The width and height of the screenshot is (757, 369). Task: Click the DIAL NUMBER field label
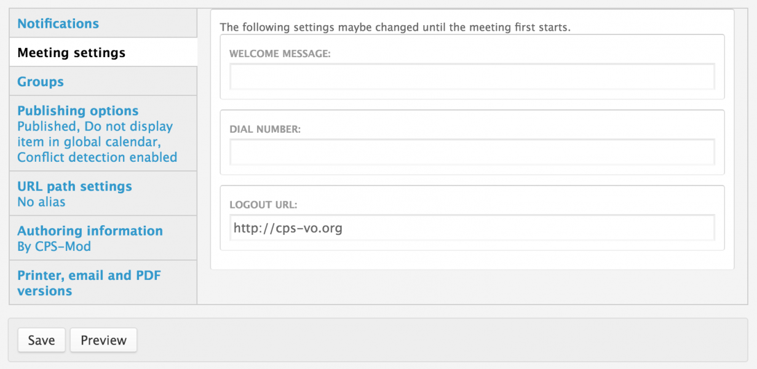click(265, 129)
